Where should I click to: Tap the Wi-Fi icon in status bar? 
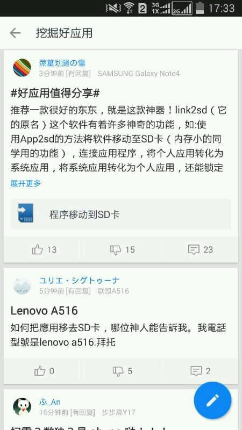click(129, 8)
